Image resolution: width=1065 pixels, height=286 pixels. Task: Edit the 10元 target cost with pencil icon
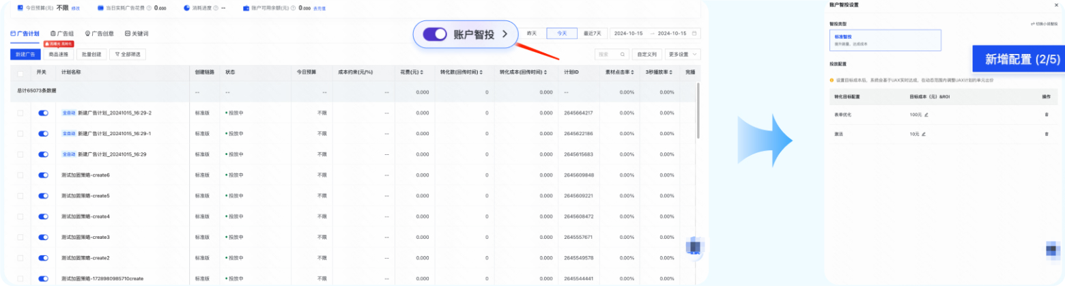[924, 134]
